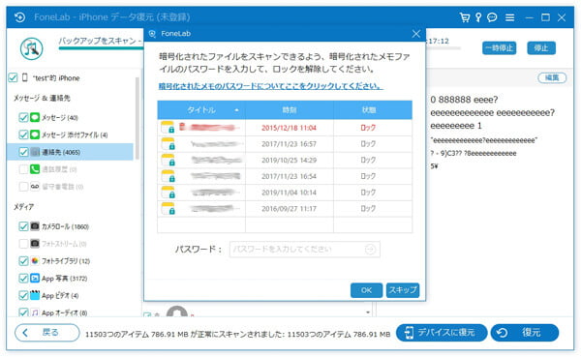The height and width of the screenshot is (357, 581).
Task: Click the Photo Stream icon
Action: [35, 243]
